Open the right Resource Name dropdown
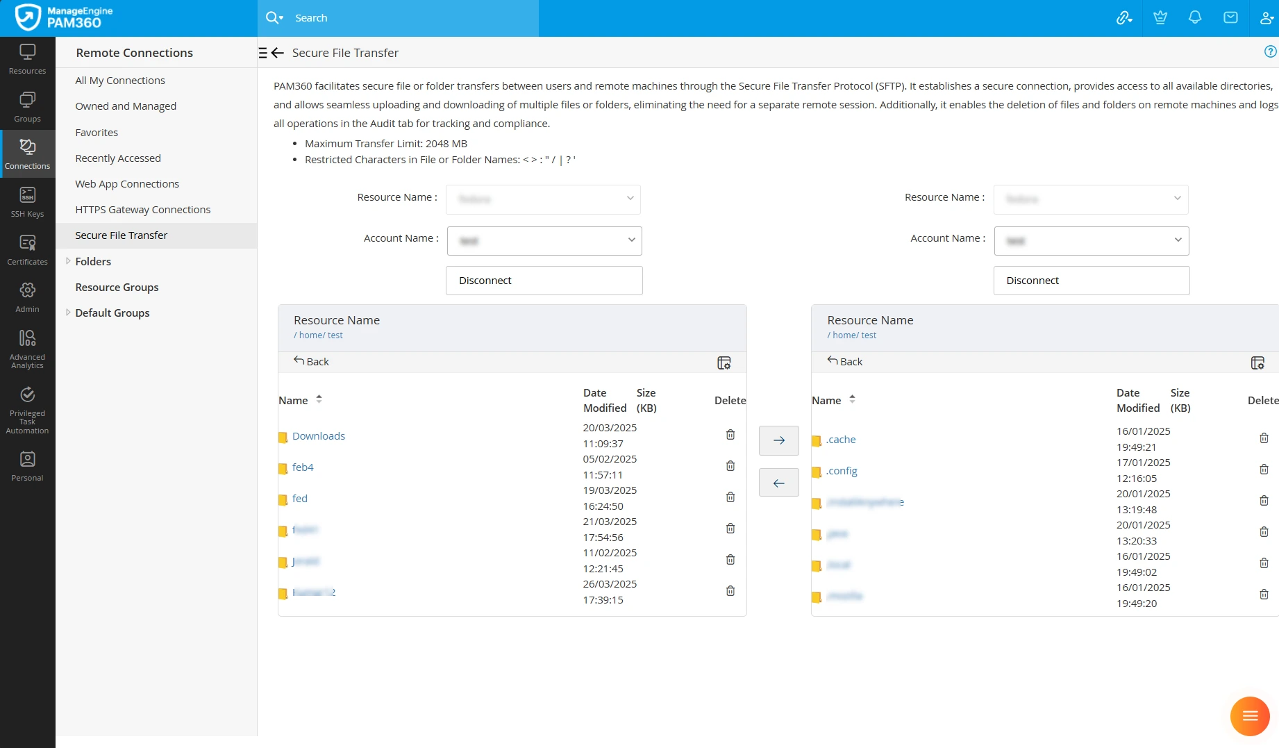Image resolution: width=1279 pixels, height=748 pixels. (x=1090, y=199)
